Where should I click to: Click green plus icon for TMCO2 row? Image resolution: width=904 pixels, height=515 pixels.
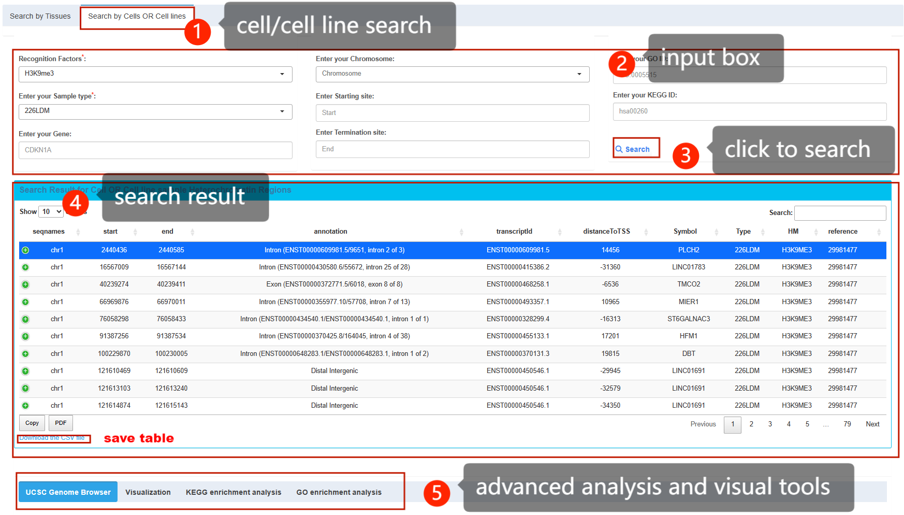(25, 284)
